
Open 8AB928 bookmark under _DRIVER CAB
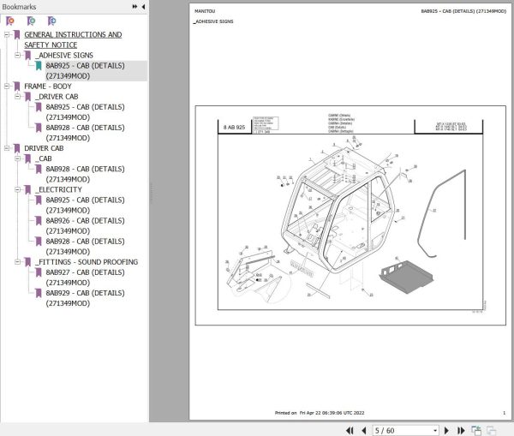(85, 133)
